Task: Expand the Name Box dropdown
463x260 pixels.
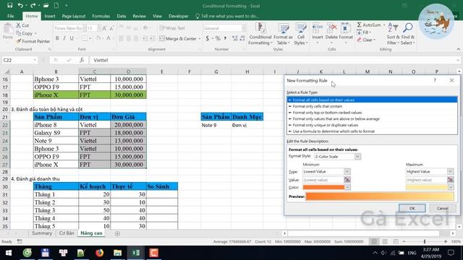Action: coord(35,60)
